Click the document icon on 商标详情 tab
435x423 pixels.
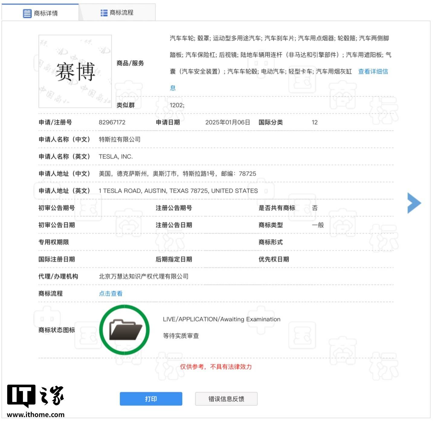coord(27,13)
